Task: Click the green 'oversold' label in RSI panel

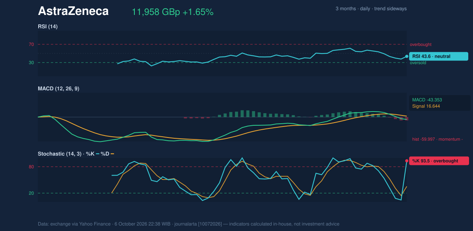Action: (419, 63)
